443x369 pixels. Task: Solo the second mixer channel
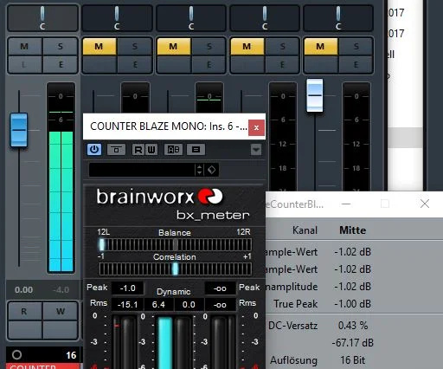134,47
